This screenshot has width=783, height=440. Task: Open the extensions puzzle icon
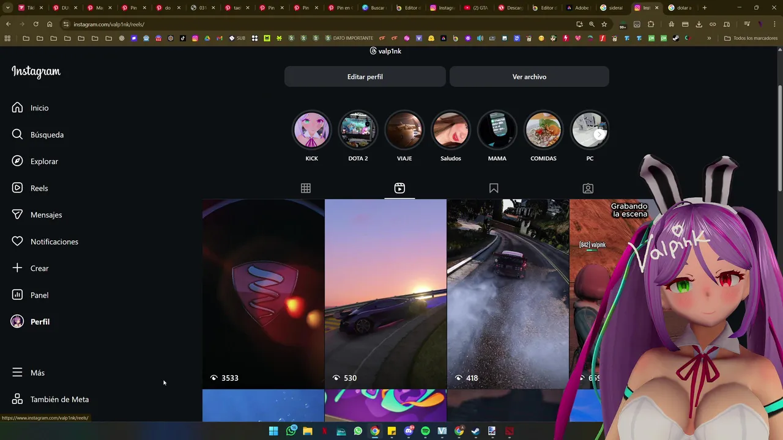pos(651,24)
